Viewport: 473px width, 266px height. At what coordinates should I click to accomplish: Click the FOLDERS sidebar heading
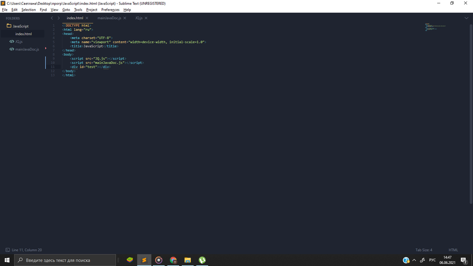coord(13,18)
